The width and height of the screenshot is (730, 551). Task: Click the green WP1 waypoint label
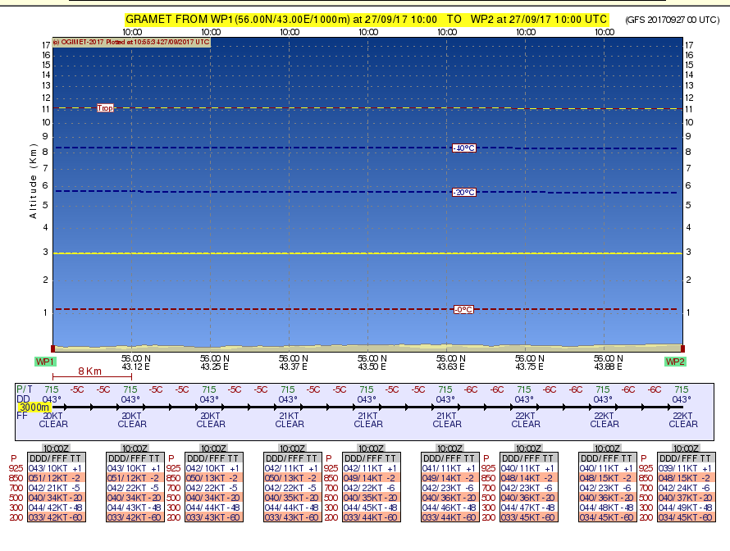pos(45,362)
